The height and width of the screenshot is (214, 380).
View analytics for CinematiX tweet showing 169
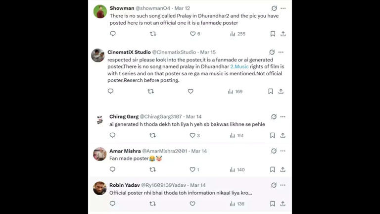click(x=235, y=91)
